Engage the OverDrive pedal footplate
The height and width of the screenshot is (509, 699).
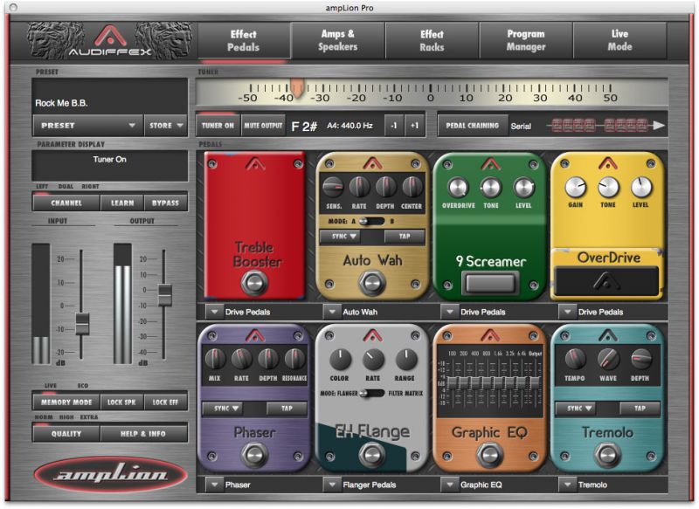point(606,281)
